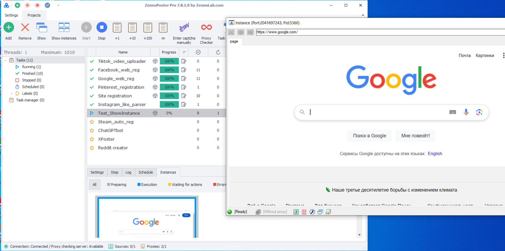Switch to the Settings ribbon tab
The width and height of the screenshot is (505, 251).
coord(11,15)
